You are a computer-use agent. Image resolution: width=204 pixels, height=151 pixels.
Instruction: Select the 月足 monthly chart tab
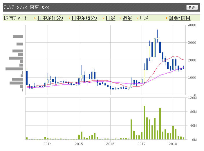point(144,18)
